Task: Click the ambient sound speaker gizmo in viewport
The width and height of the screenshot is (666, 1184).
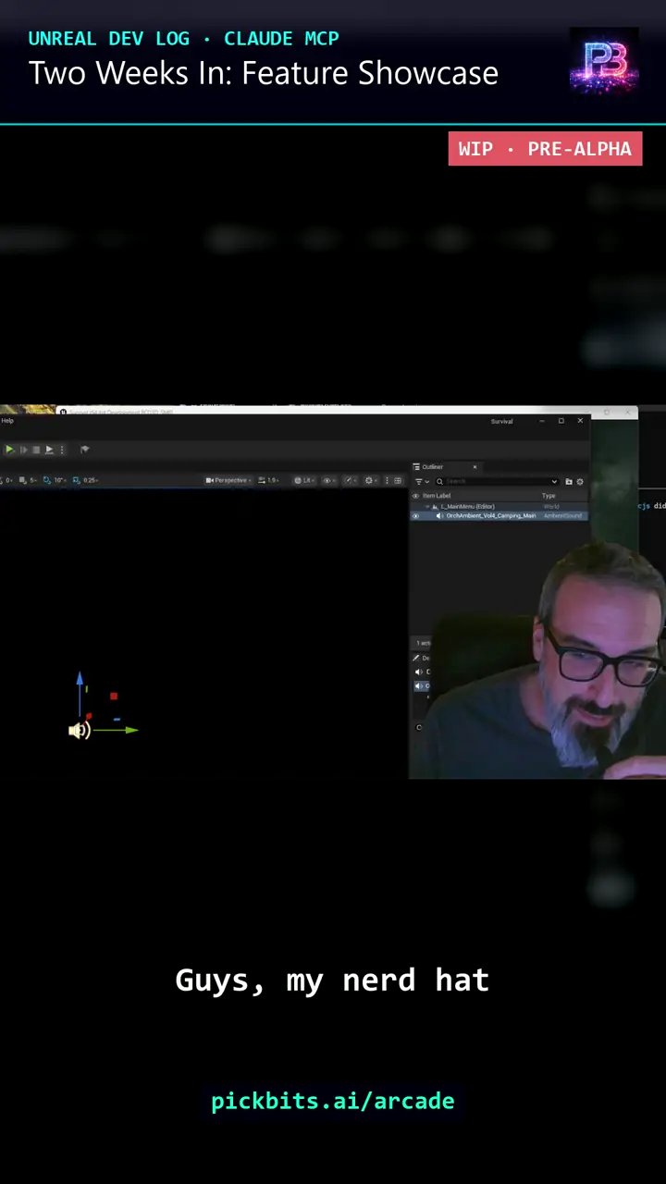Action: [80, 731]
